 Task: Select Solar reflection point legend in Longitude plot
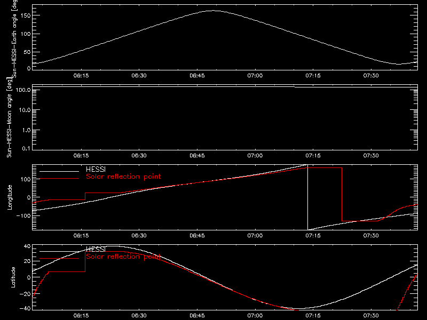coord(123,177)
